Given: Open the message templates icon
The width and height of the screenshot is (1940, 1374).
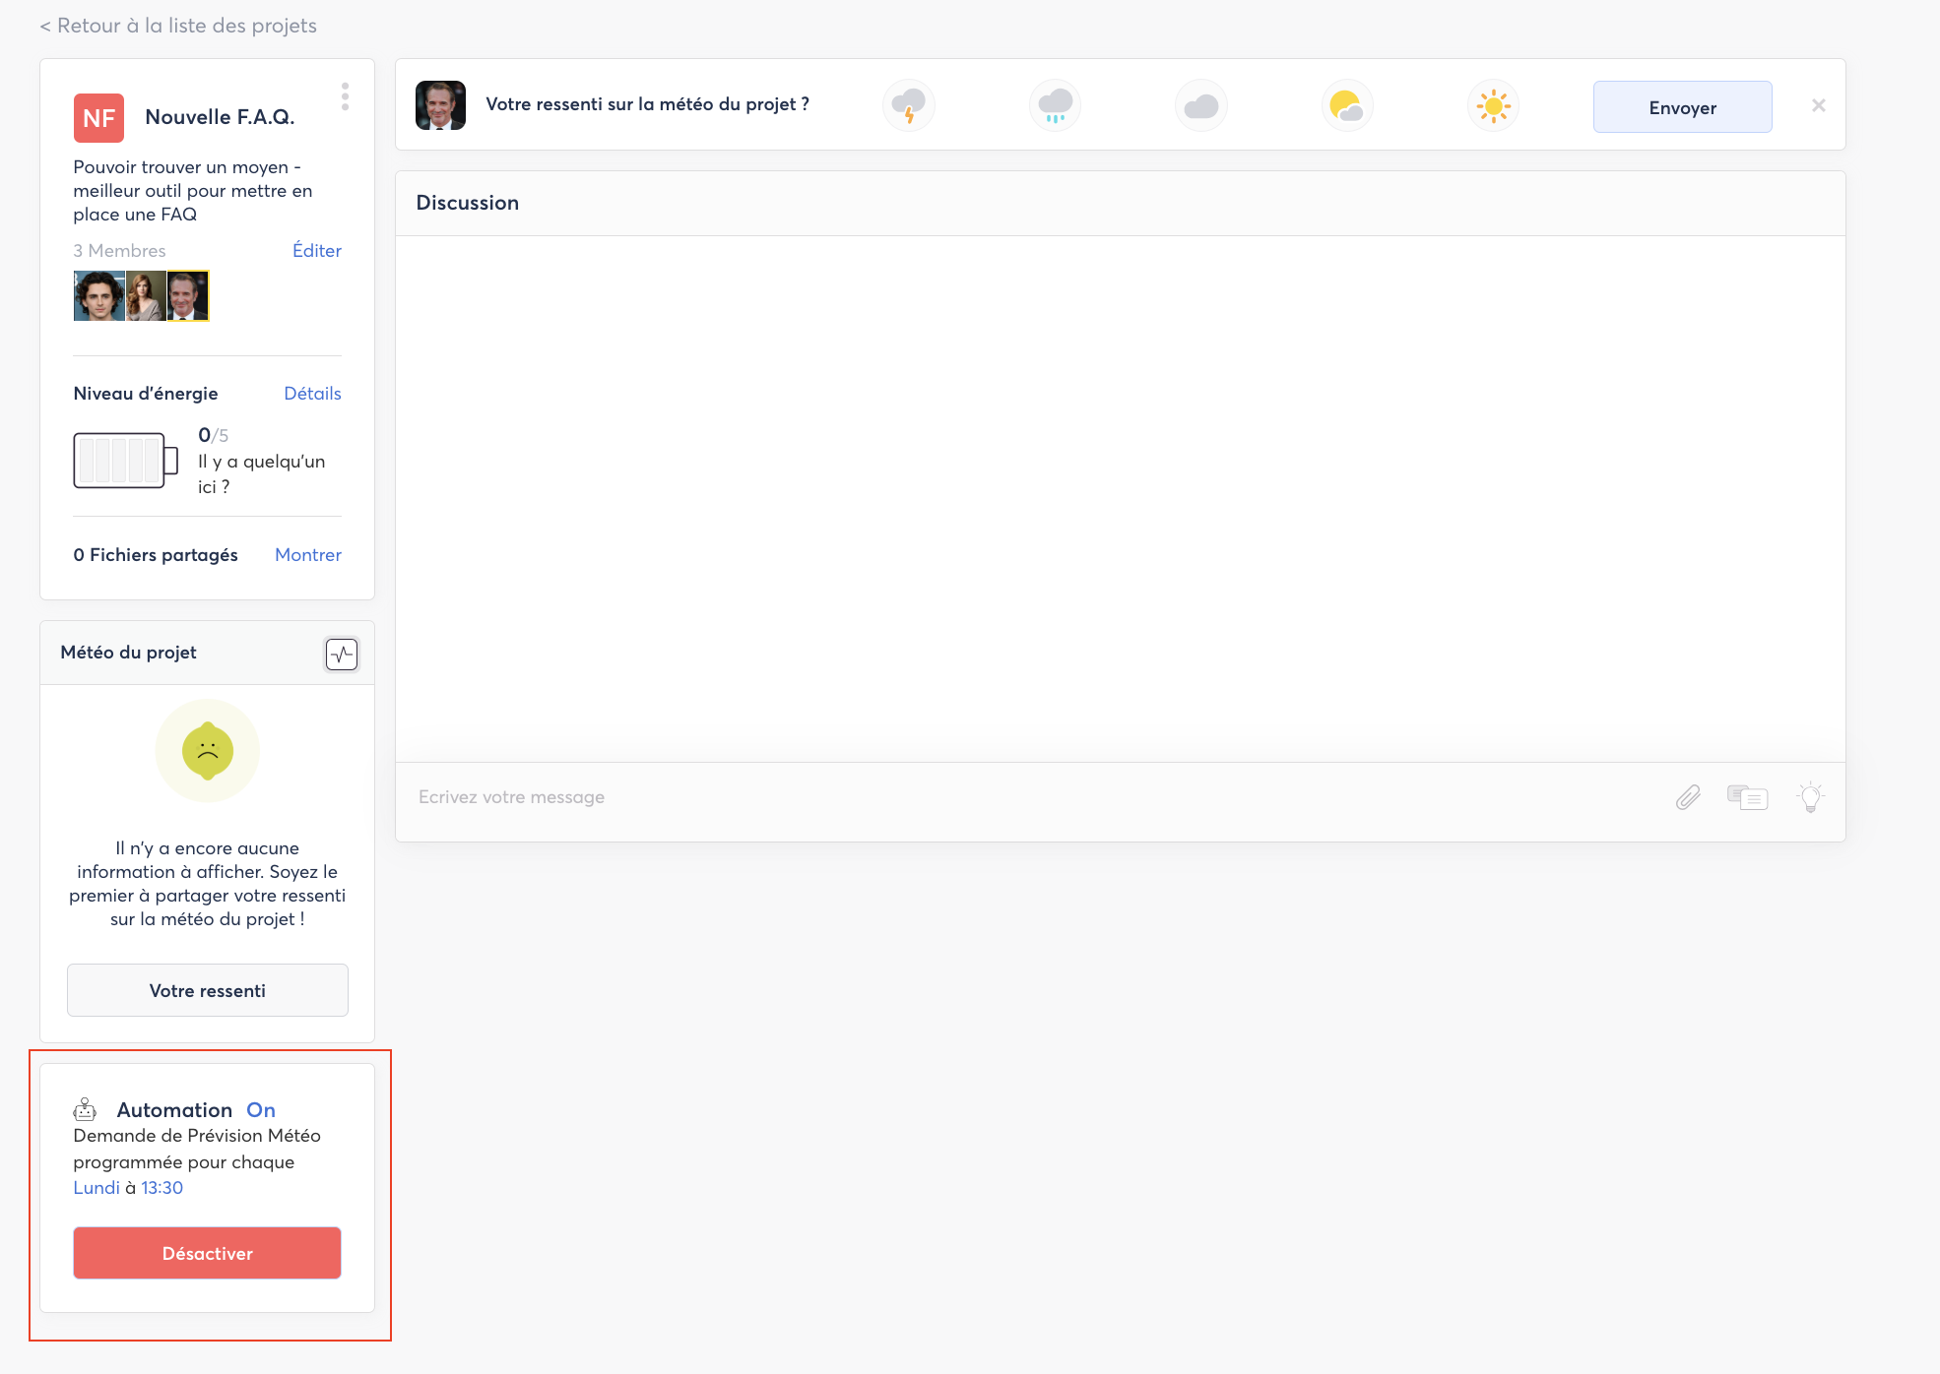Looking at the screenshot, I should [x=1748, y=797].
